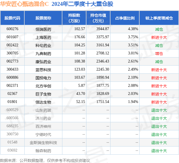
Task: Click 新进十大 in 上海医药 row
Action: [x=159, y=37]
